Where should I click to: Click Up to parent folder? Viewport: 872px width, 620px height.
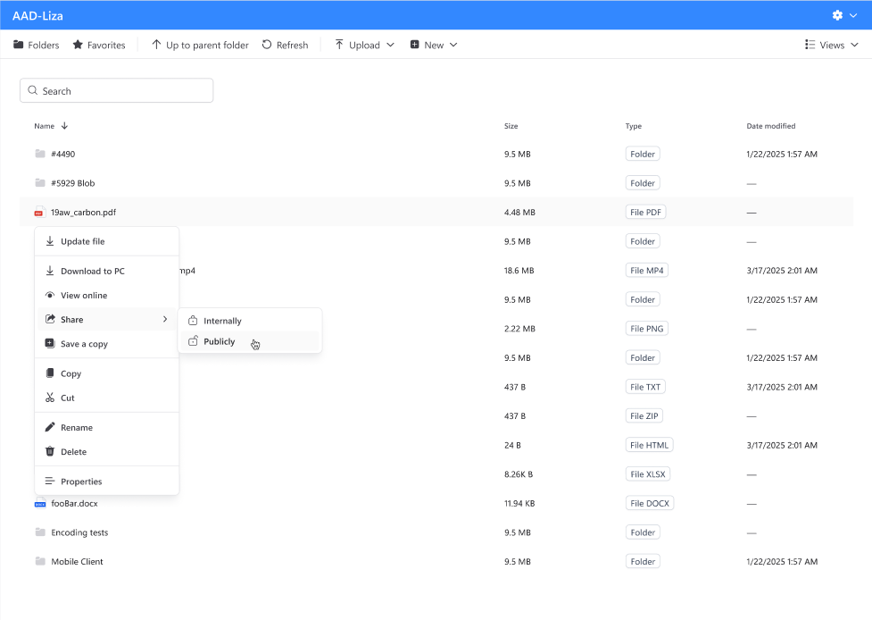(200, 45)
